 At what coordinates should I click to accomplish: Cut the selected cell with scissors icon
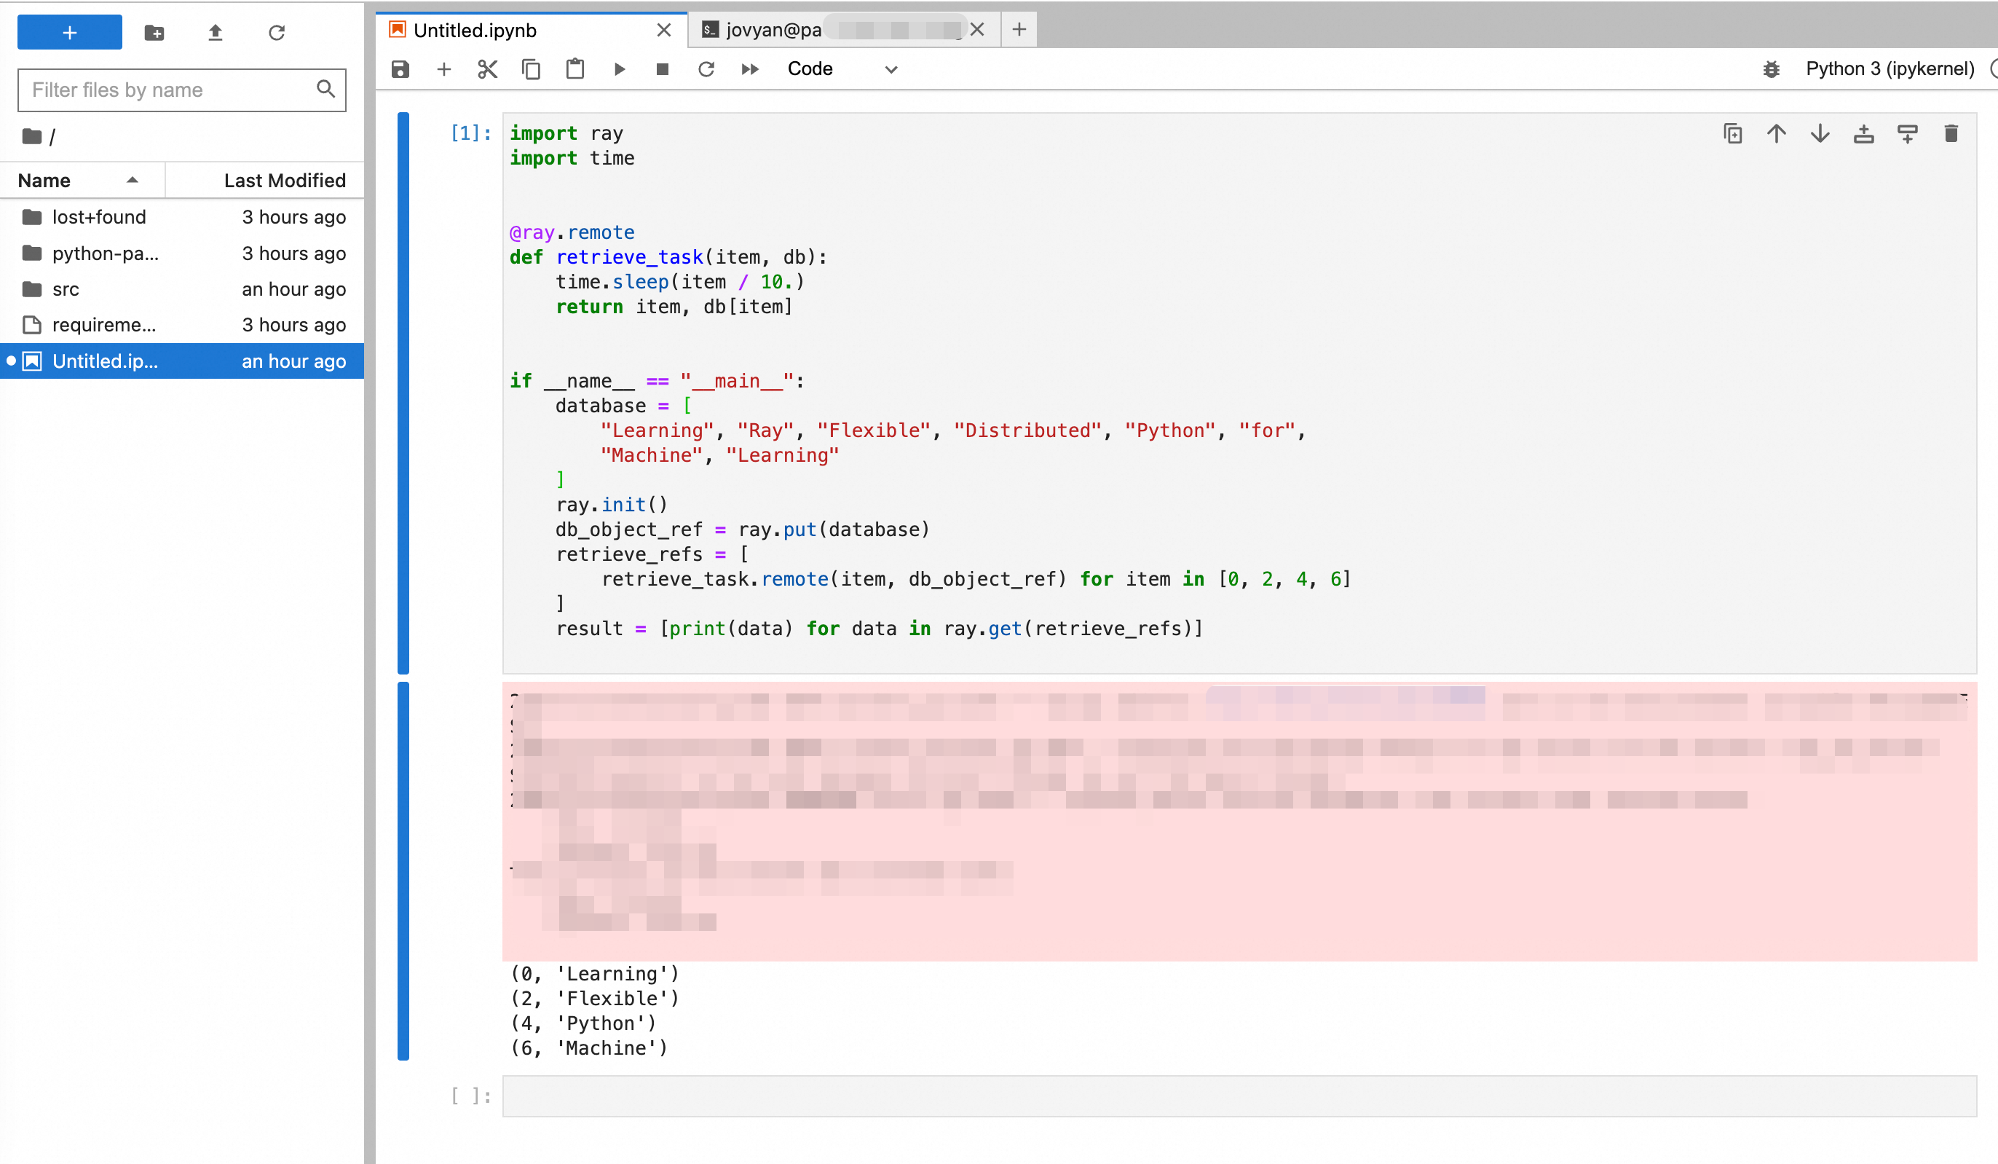pos(487,69)
